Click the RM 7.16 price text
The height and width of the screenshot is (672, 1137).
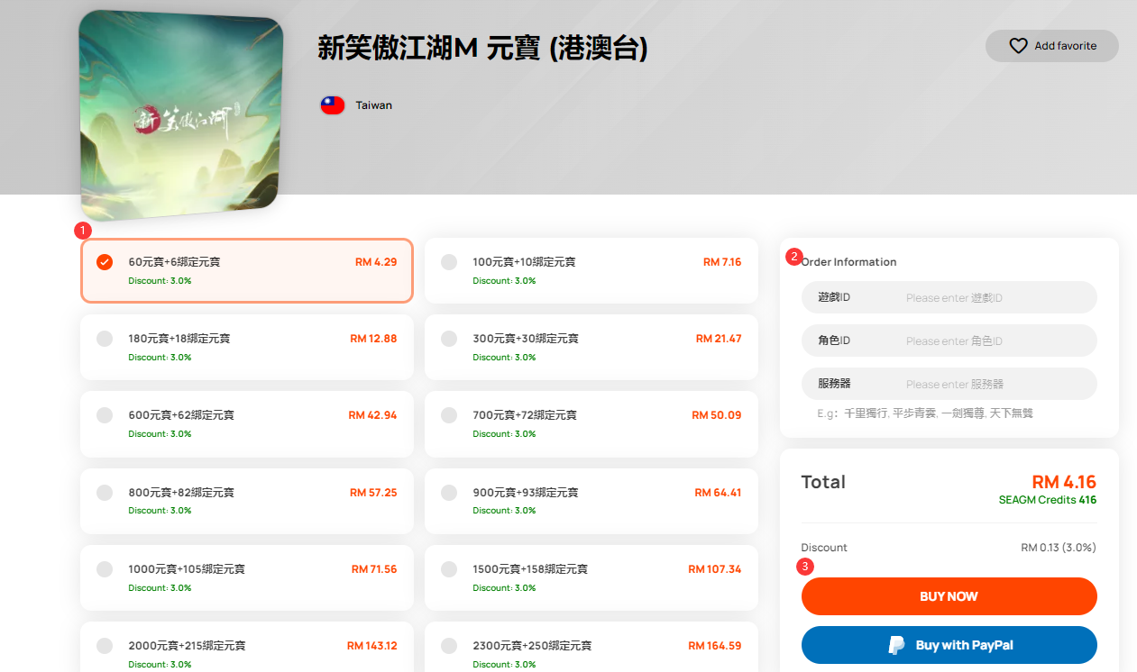[x=722, y=262]
